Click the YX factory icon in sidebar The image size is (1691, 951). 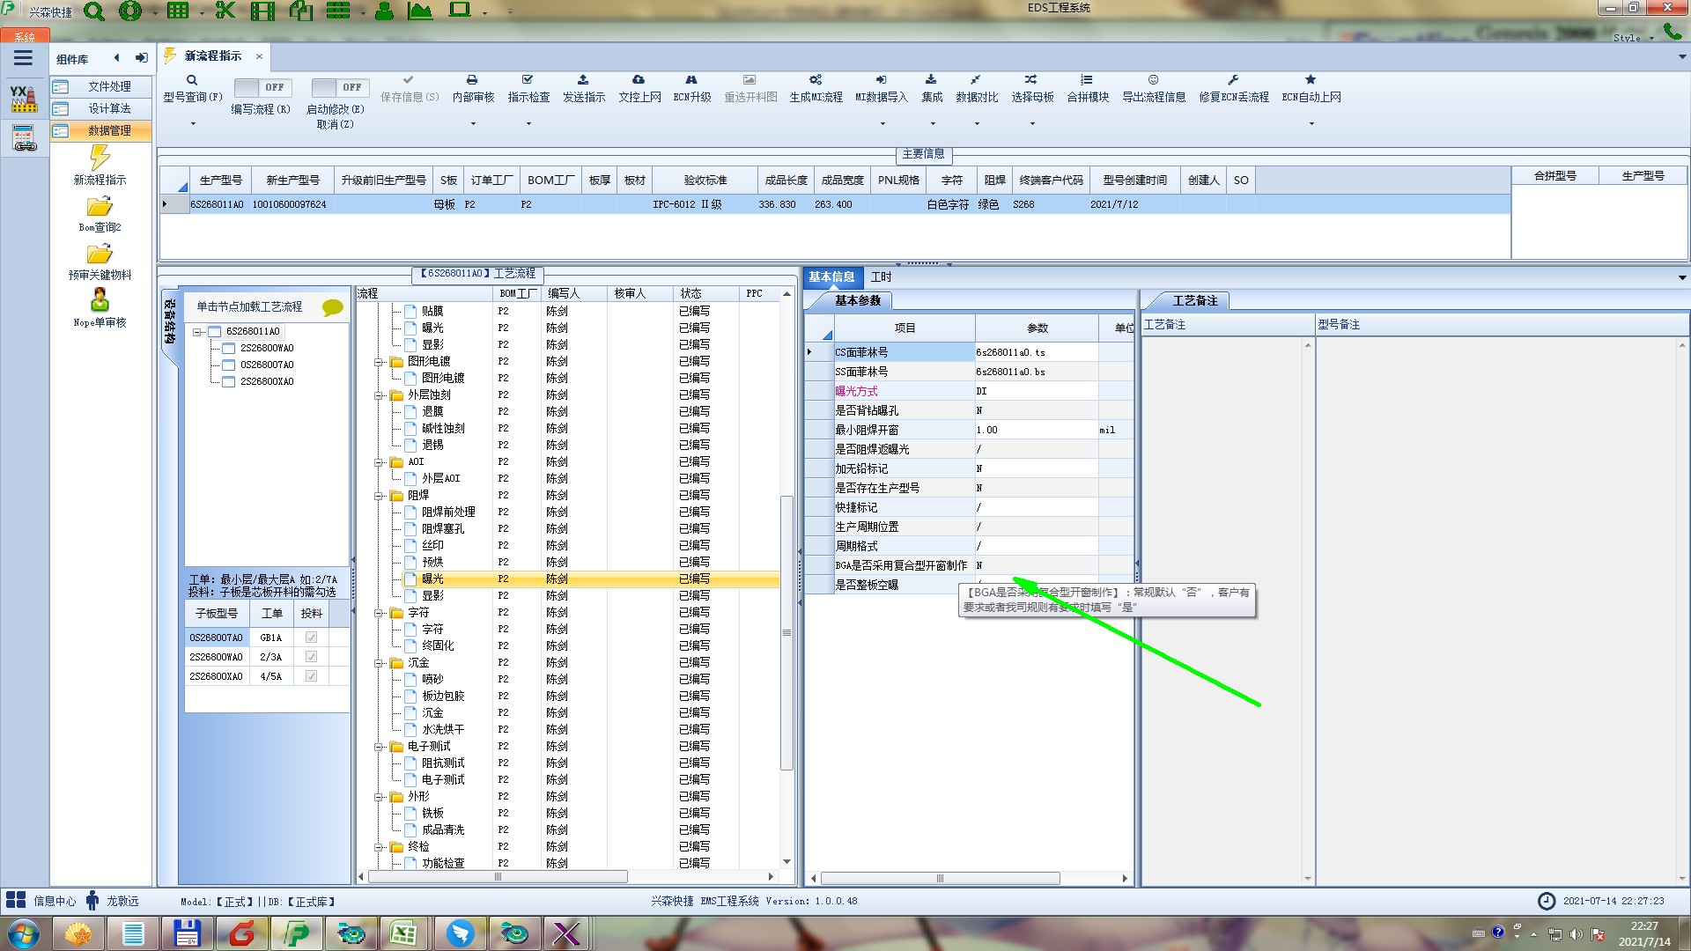click(24, 99)
